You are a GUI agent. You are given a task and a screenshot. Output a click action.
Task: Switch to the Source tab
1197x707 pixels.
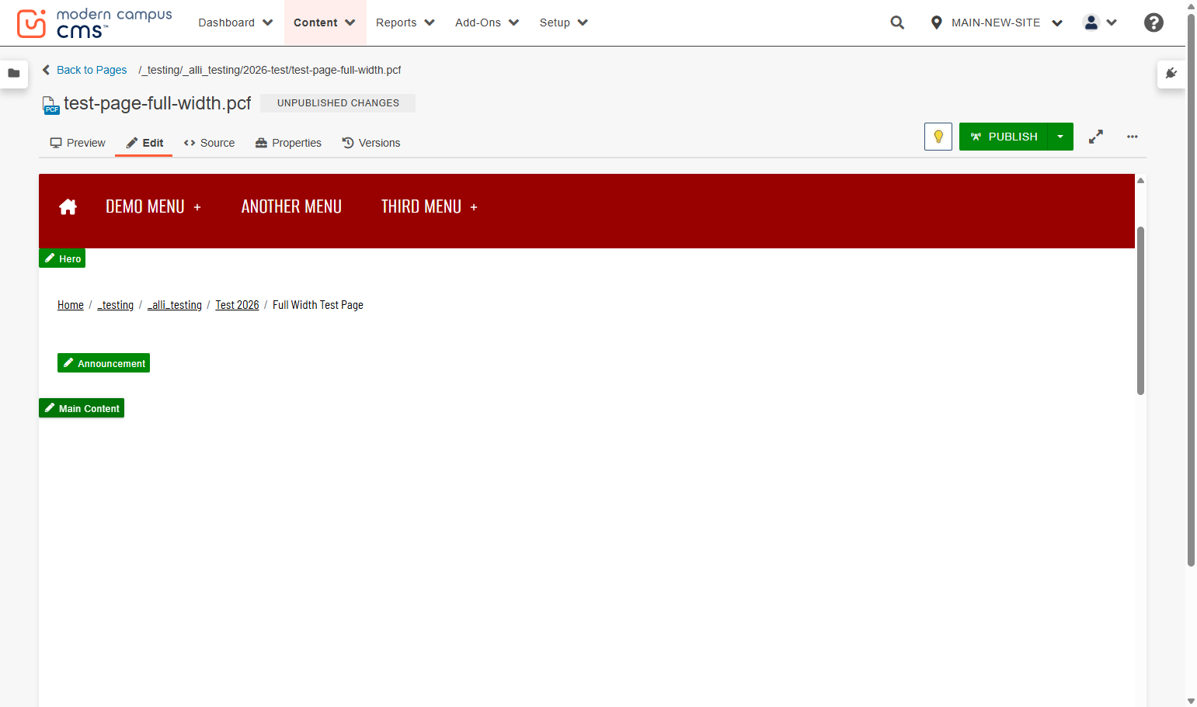point(209,143)
